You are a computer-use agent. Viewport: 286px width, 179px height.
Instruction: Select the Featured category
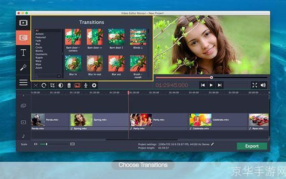pos(41,37)
